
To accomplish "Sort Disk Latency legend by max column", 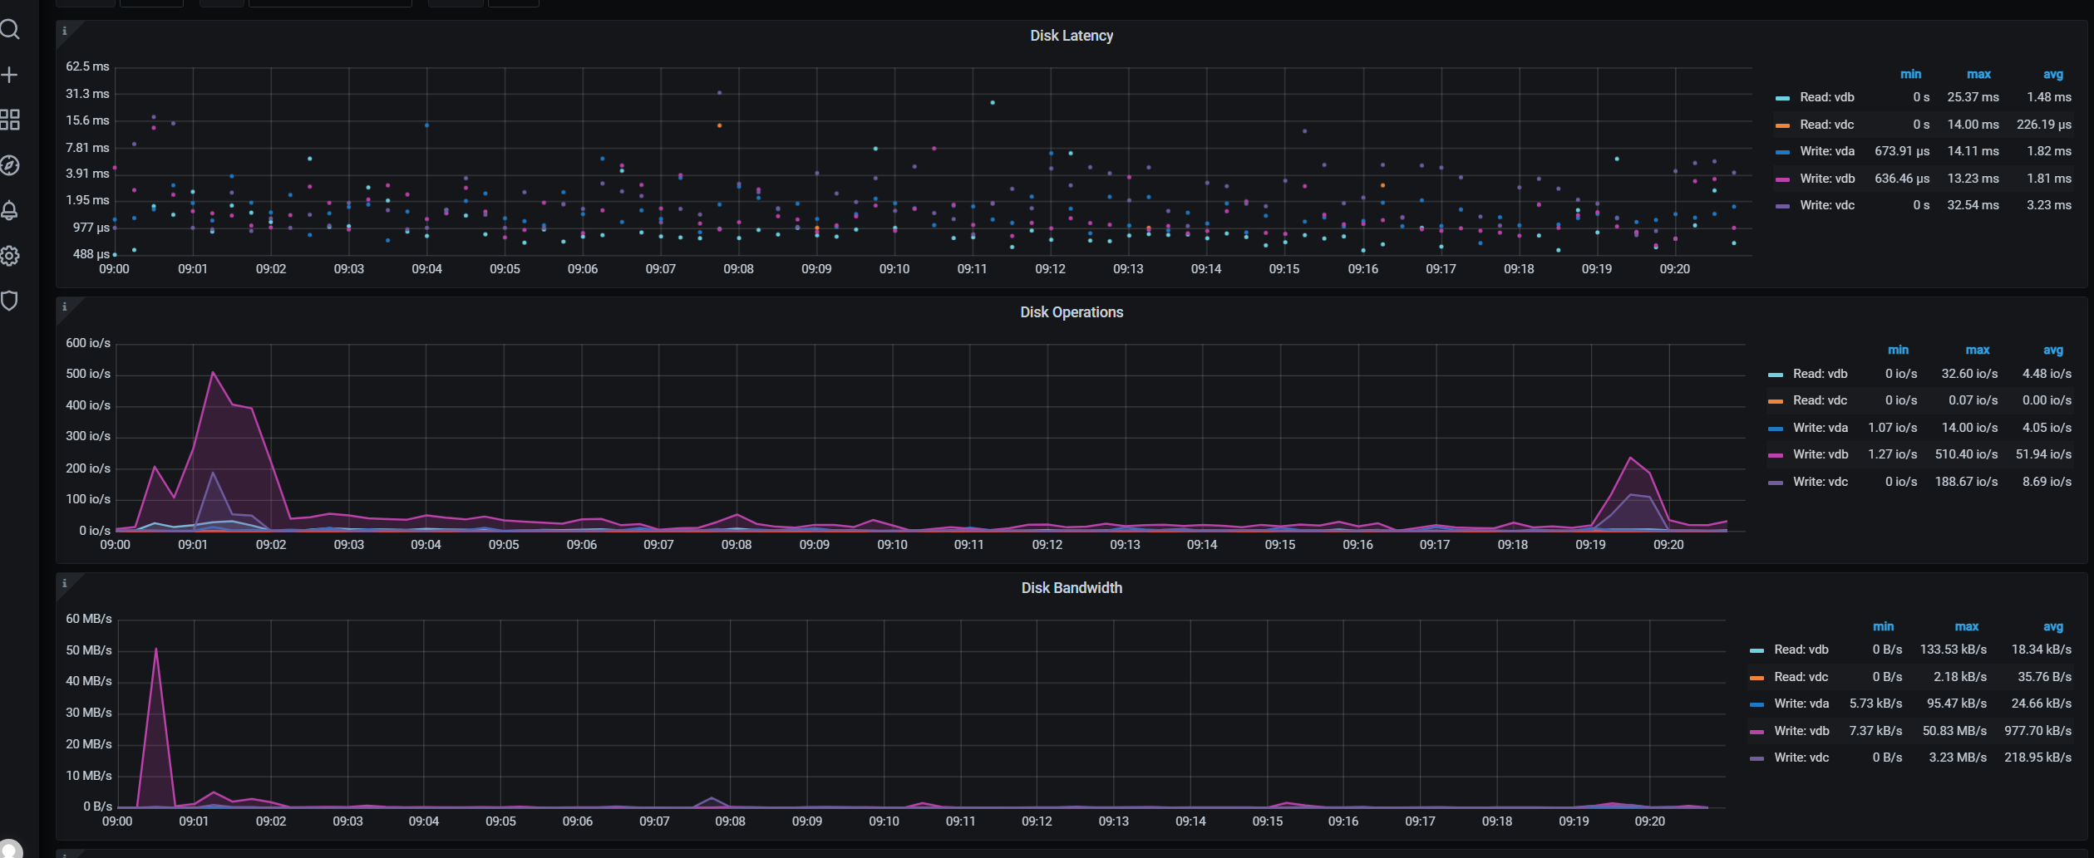I will pyautogui.click(x=1978, y=74).
